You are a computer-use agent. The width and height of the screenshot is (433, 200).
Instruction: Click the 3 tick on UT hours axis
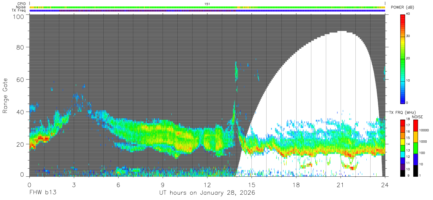[x=74, y=184]
